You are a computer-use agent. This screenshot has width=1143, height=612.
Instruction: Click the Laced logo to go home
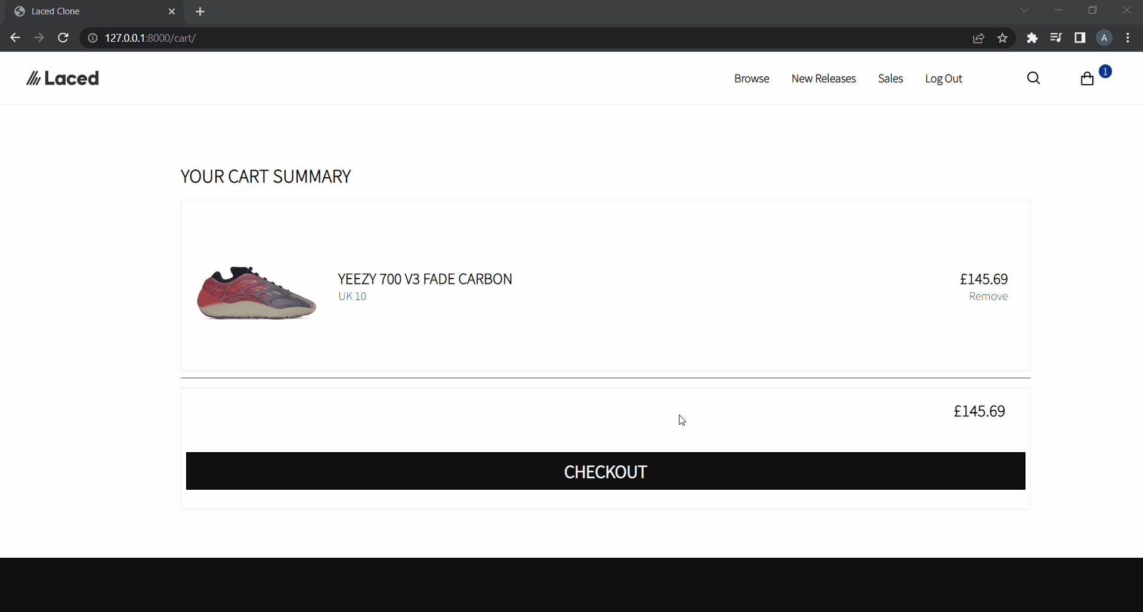click(x=61, y=78)
